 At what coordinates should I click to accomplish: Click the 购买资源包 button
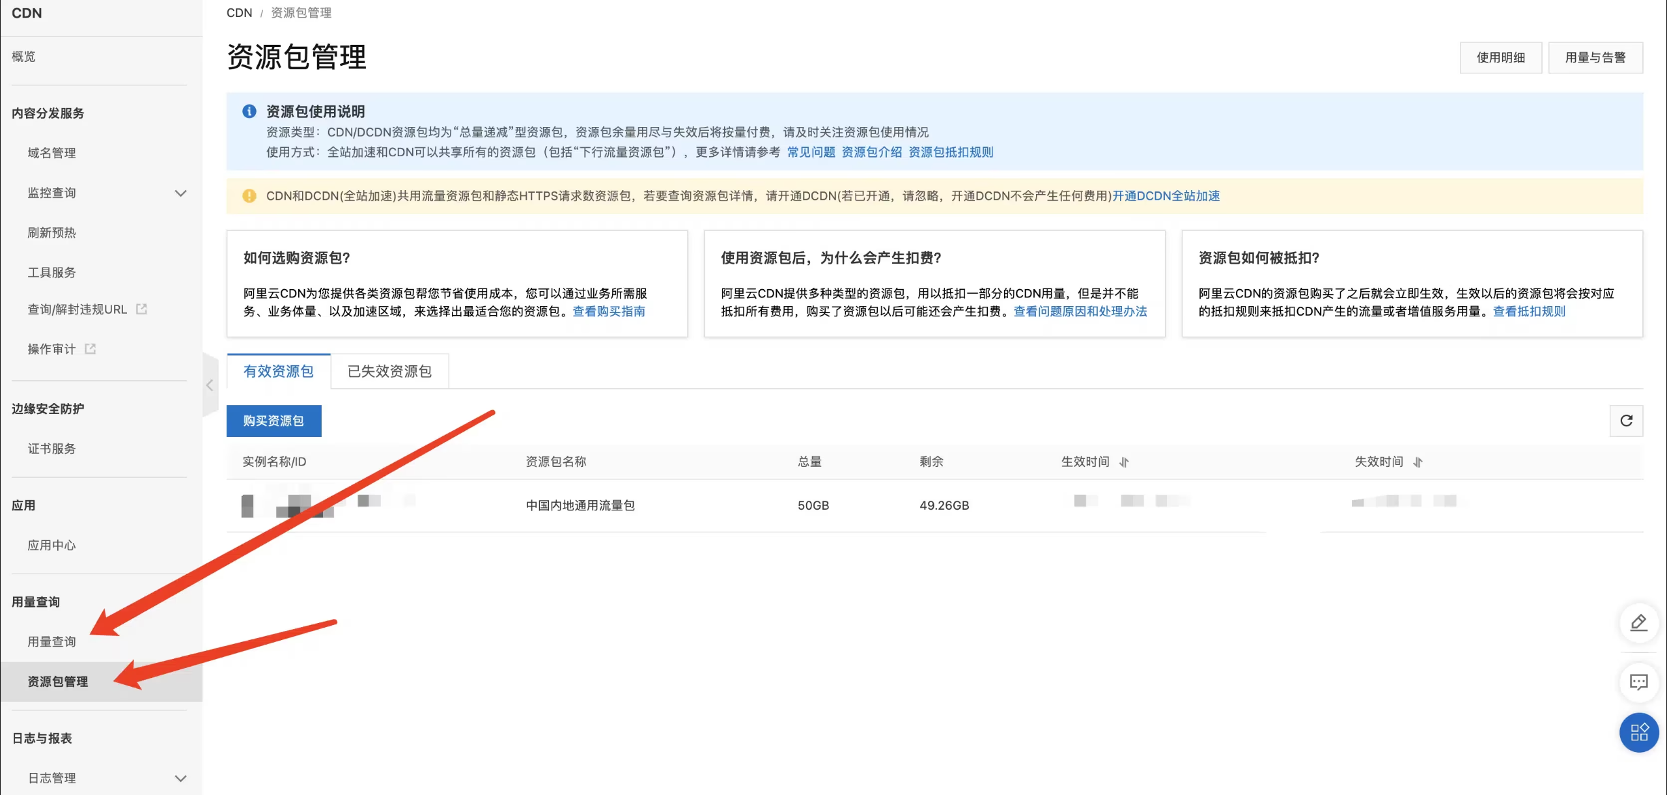coord(273,421)
